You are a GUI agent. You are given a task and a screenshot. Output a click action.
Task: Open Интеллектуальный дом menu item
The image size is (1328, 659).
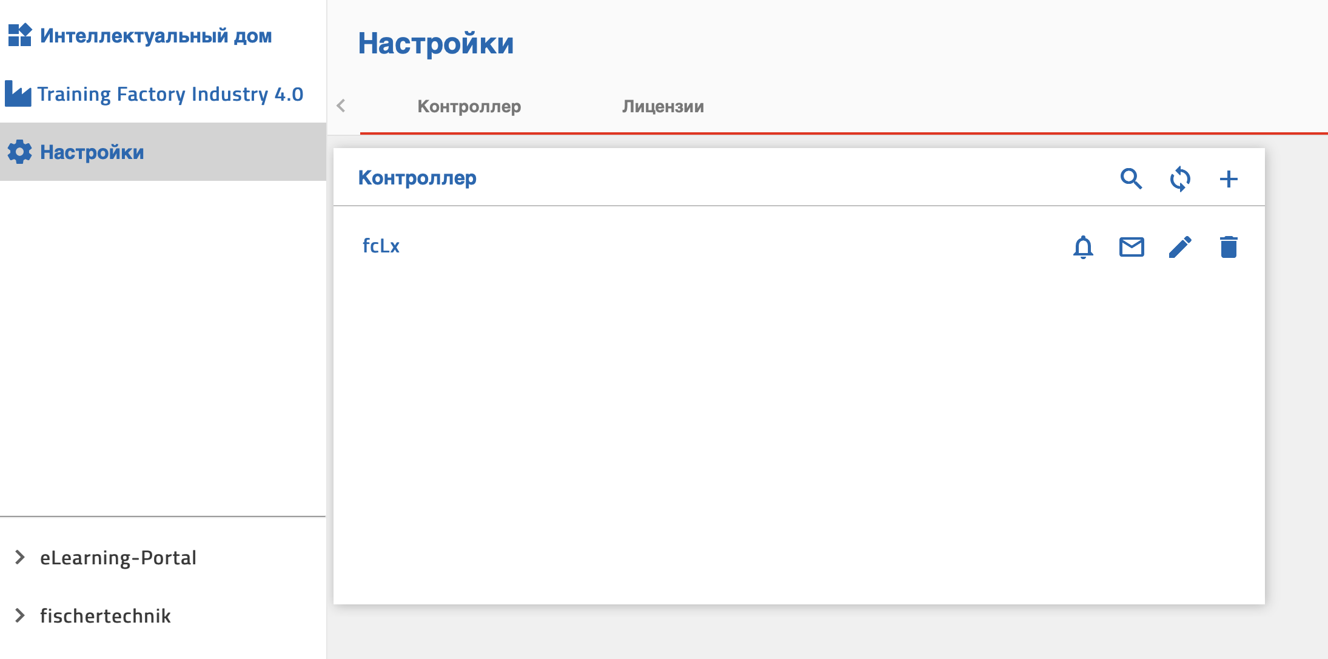pyautogui.click(x=156, y=36)
